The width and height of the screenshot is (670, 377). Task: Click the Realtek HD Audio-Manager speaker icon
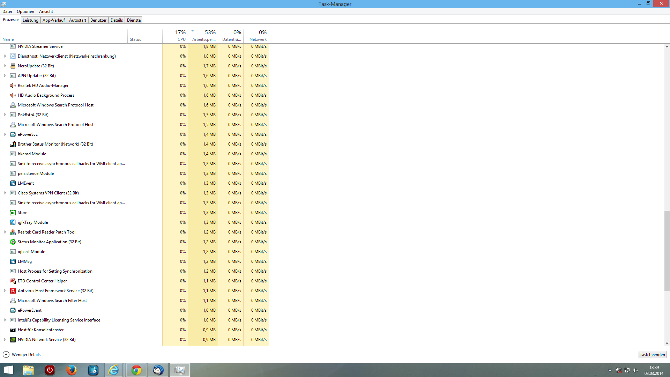pos(13,86)
